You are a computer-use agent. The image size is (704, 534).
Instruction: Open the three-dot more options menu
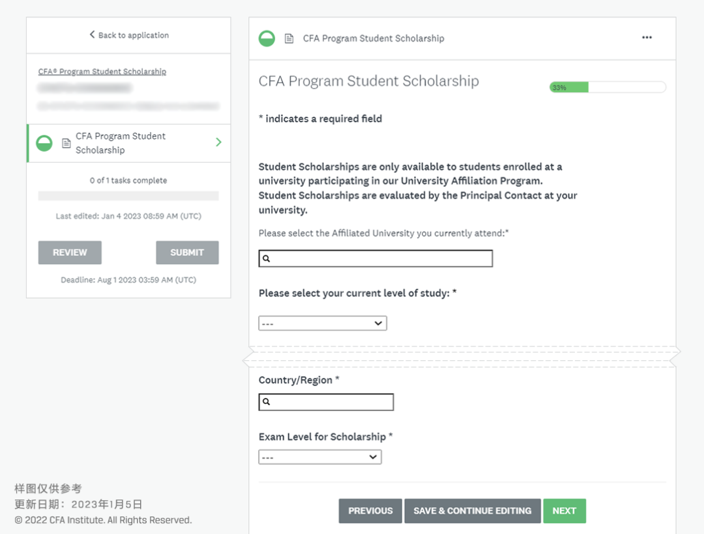click(647, 38)
